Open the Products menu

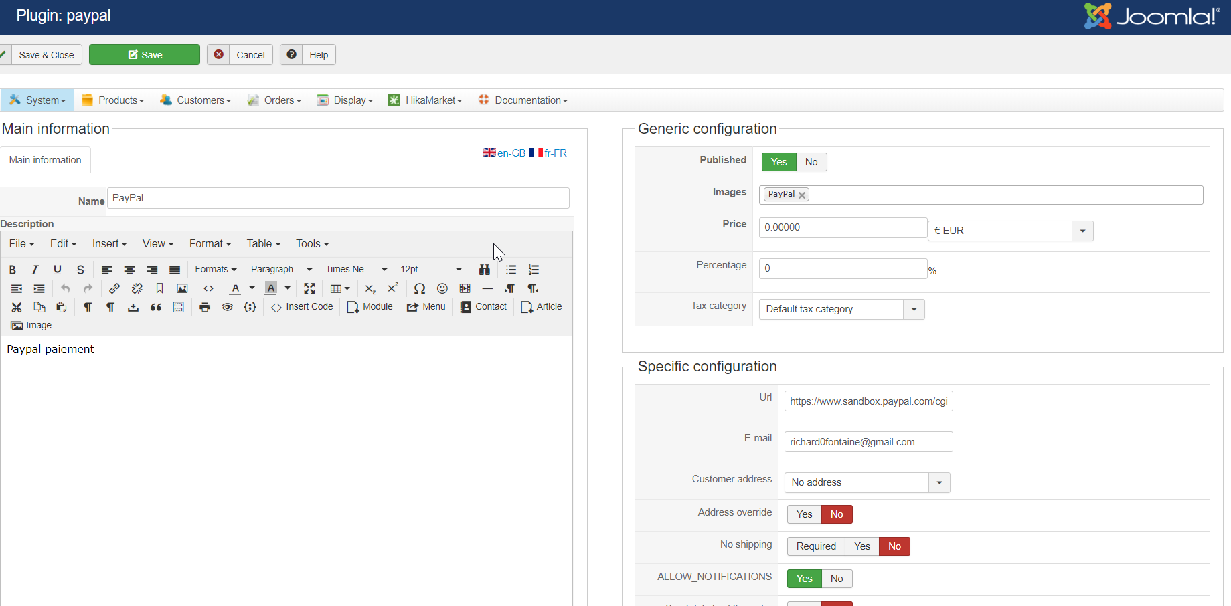[x=113, y=100]
